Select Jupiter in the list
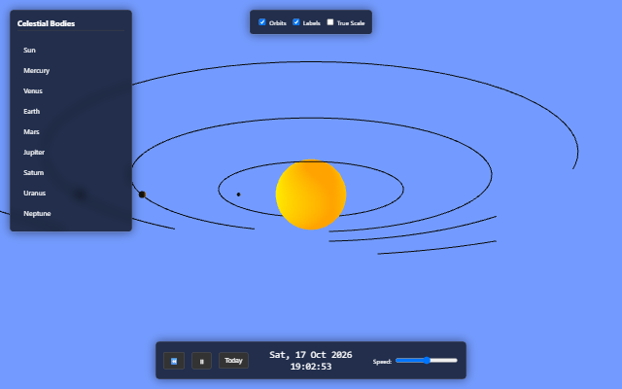The width and height of the screenshot is (622, 389). click(x=71, y=153)
